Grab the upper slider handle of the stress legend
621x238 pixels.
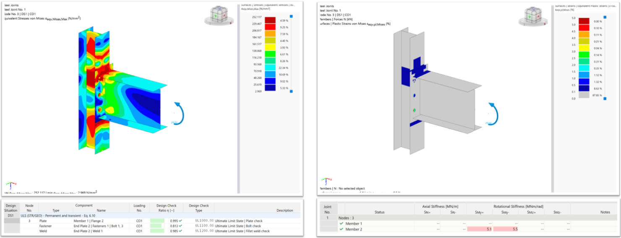pos(291,16)
